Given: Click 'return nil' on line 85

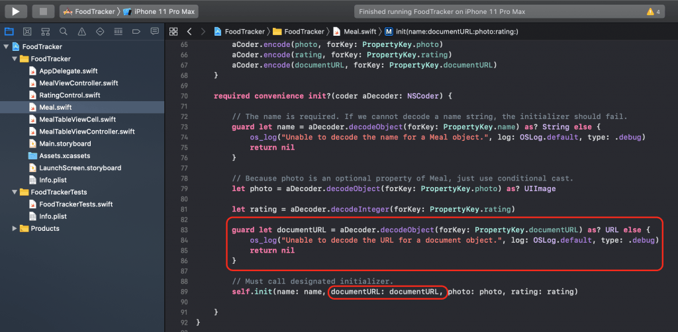Looking at the screenshot, I should click(x=272, y=251).
